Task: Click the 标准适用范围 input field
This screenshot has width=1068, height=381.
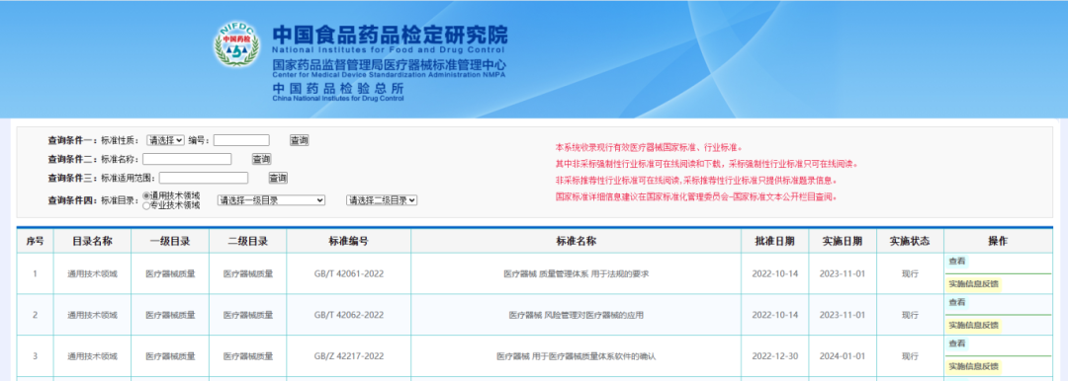Action: pos(204,179)
